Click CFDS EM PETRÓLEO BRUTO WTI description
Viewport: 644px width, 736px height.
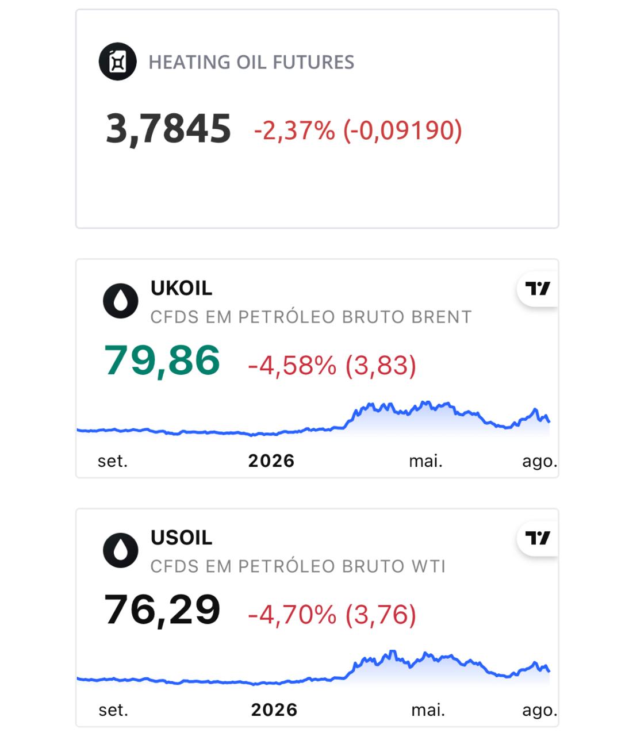point(298,567)
